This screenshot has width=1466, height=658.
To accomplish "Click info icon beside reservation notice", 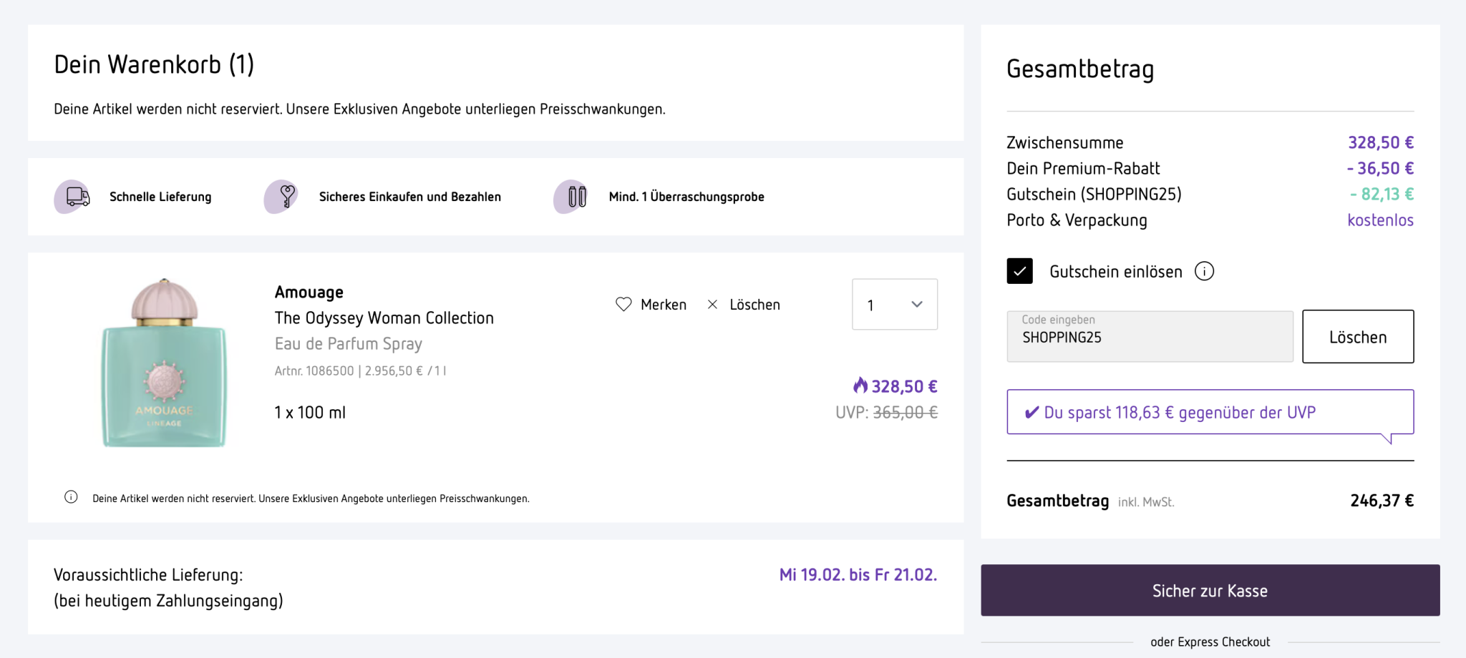I will pyautogui.click(x=71, y=497).
